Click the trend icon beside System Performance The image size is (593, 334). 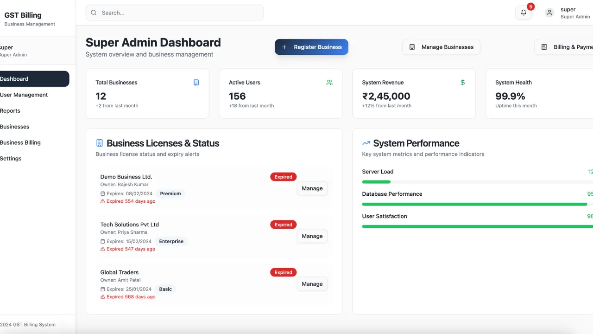[x=366, y=143]
